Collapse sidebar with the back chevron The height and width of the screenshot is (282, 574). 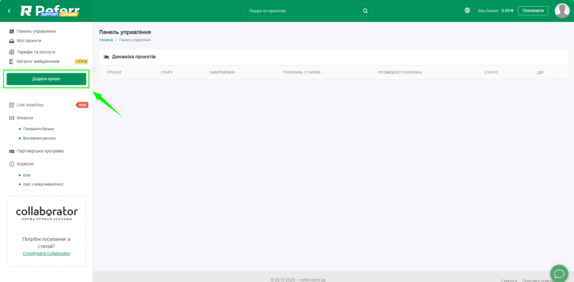point(9,11)
